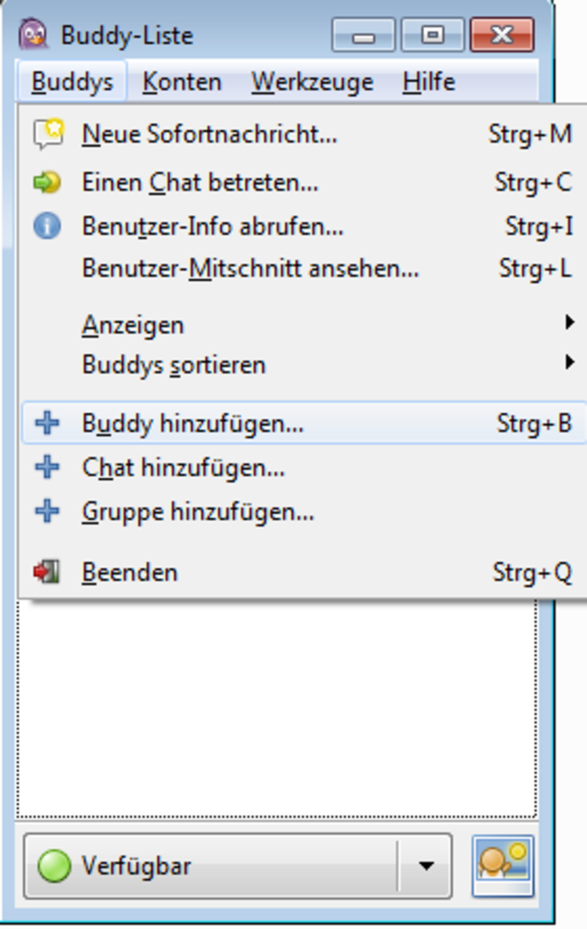Open the Konten menu
The width and height of the screenshot is (587, 929).
(x=182, y=82)
